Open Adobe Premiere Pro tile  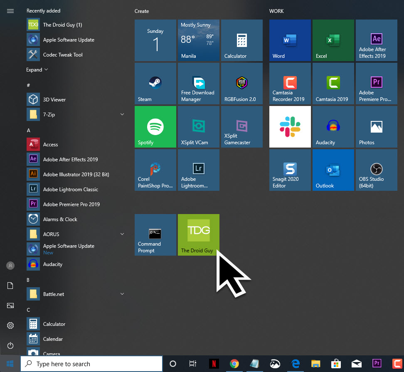[x=377, y=84]
